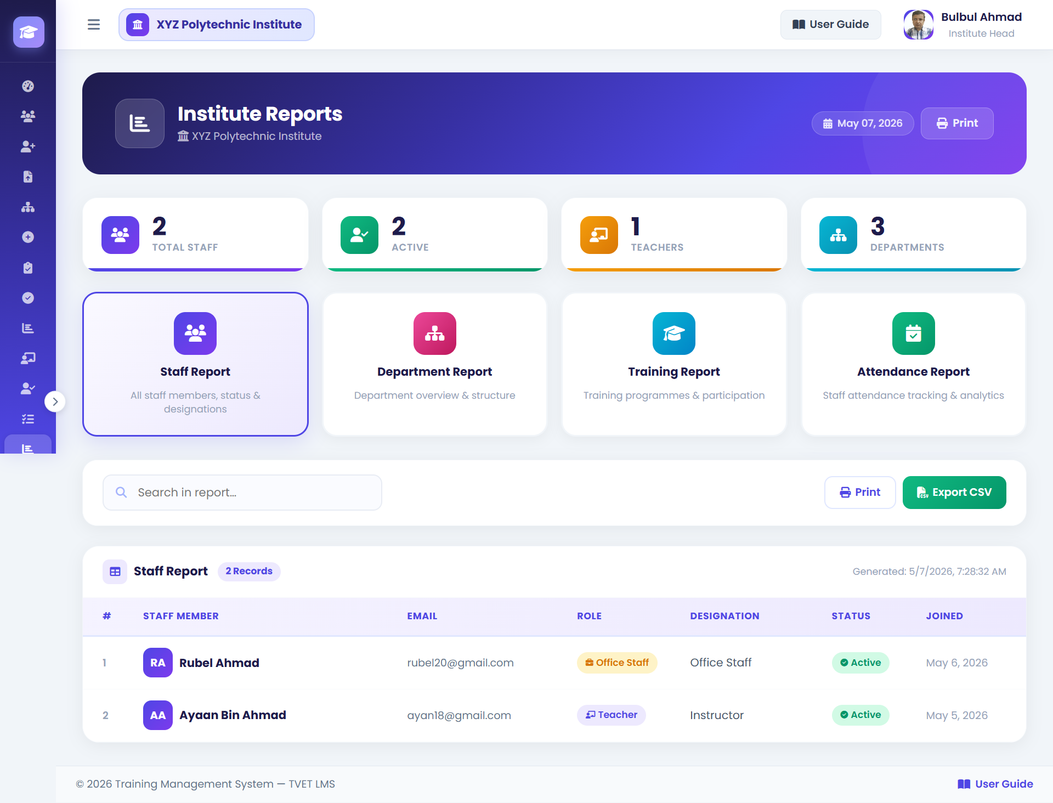Viewport: 1053px width, 803px height.
Task: Open the dashboard gauge icon in sidebar
Action: (28, 86)
